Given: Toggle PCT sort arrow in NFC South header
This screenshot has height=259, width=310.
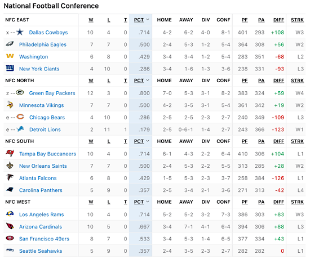Looking at the screenshot, I should click(x=148, y=141).
